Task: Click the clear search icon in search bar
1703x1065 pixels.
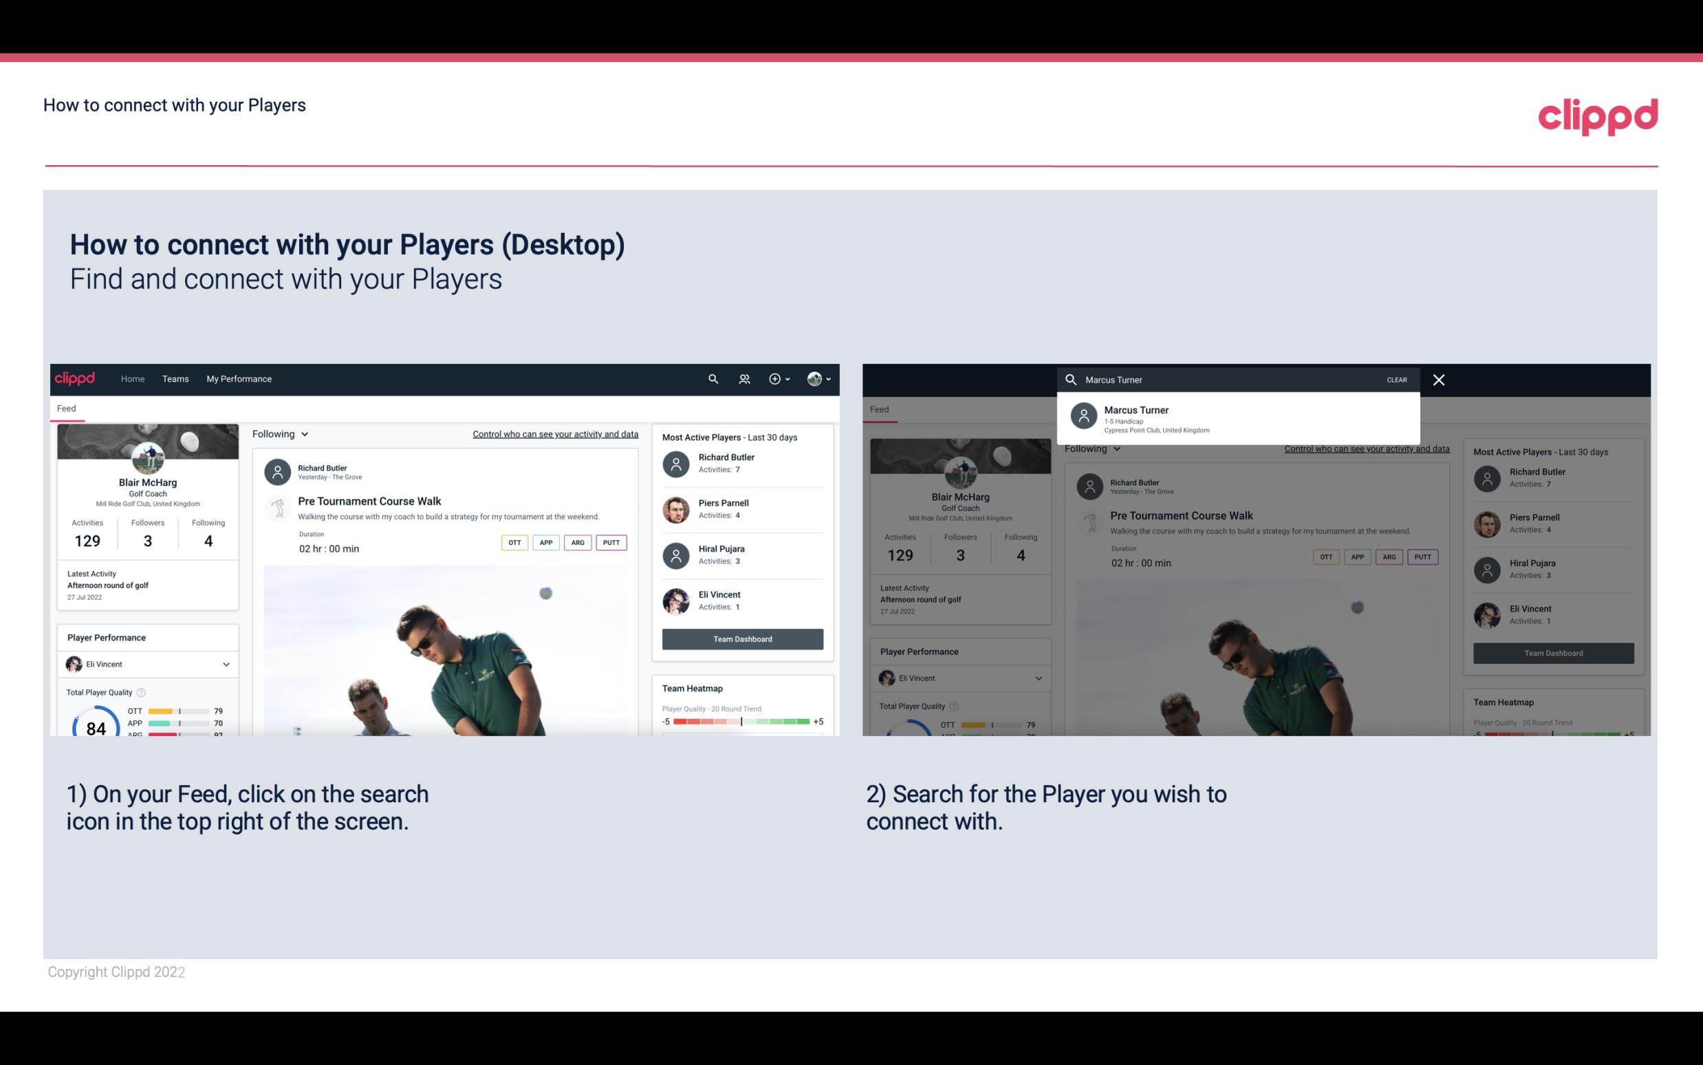Action: 1396,379
